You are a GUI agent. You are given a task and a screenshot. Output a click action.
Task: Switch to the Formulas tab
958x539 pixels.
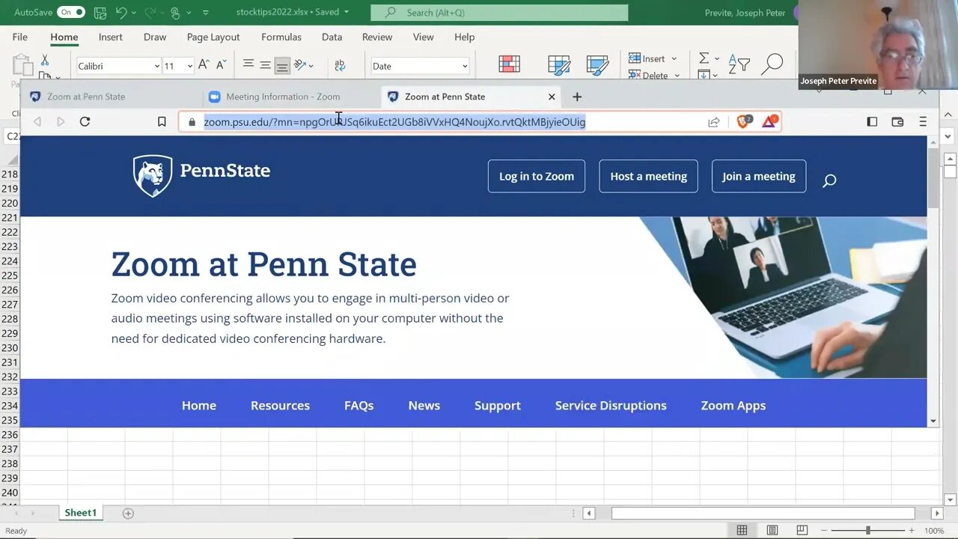pos(281,37)
